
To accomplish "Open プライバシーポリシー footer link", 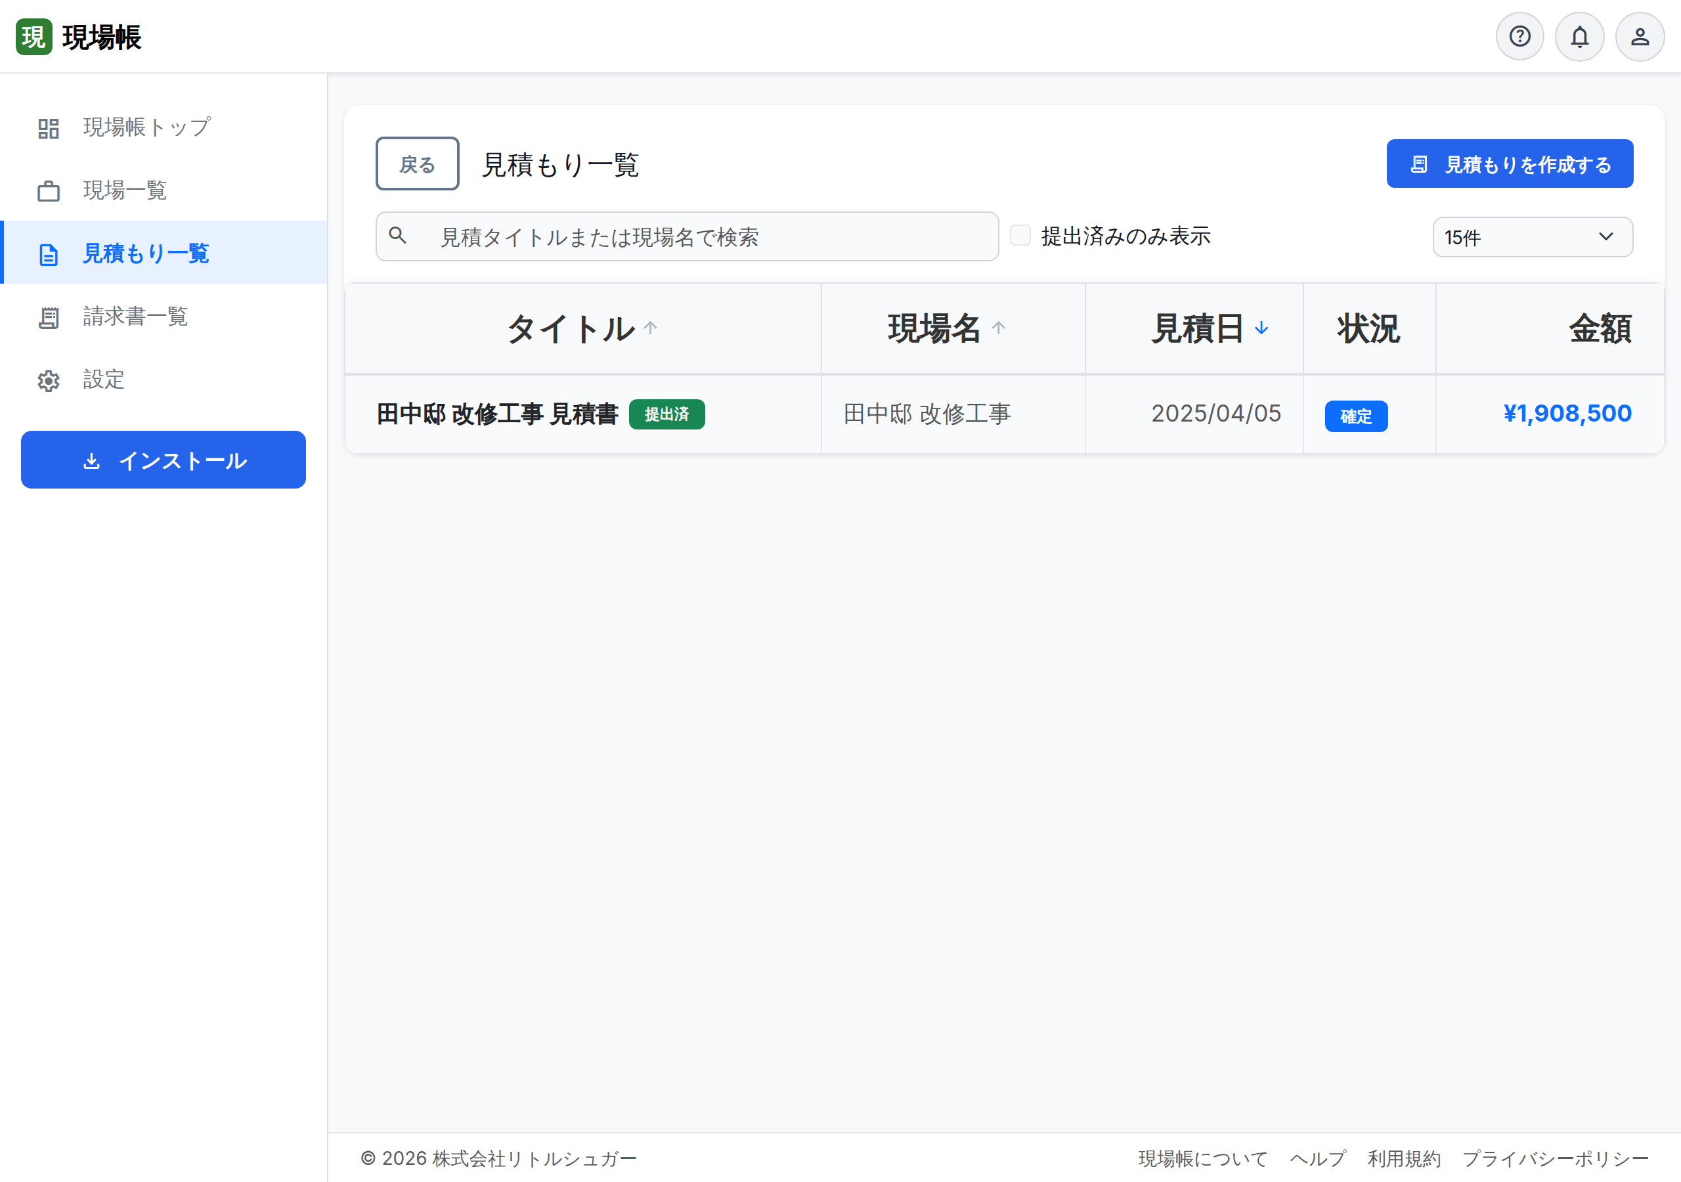I will (x=1555, y=1158).
